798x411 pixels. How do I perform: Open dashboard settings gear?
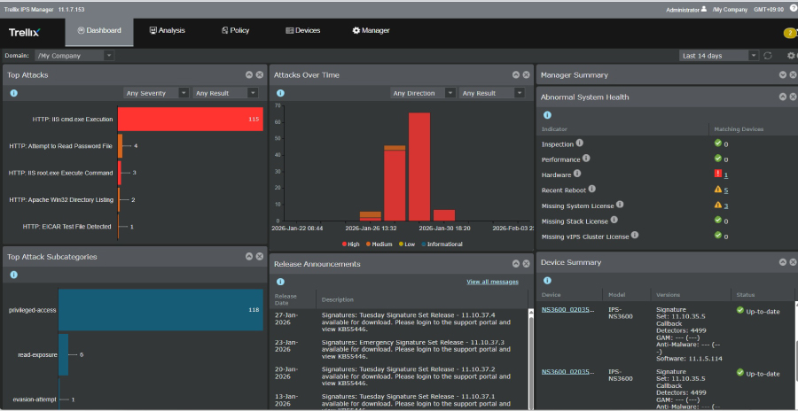point(791,56)
